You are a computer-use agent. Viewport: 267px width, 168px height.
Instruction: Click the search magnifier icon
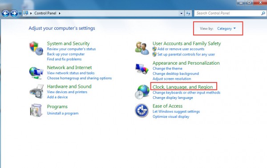click(263, 13)
